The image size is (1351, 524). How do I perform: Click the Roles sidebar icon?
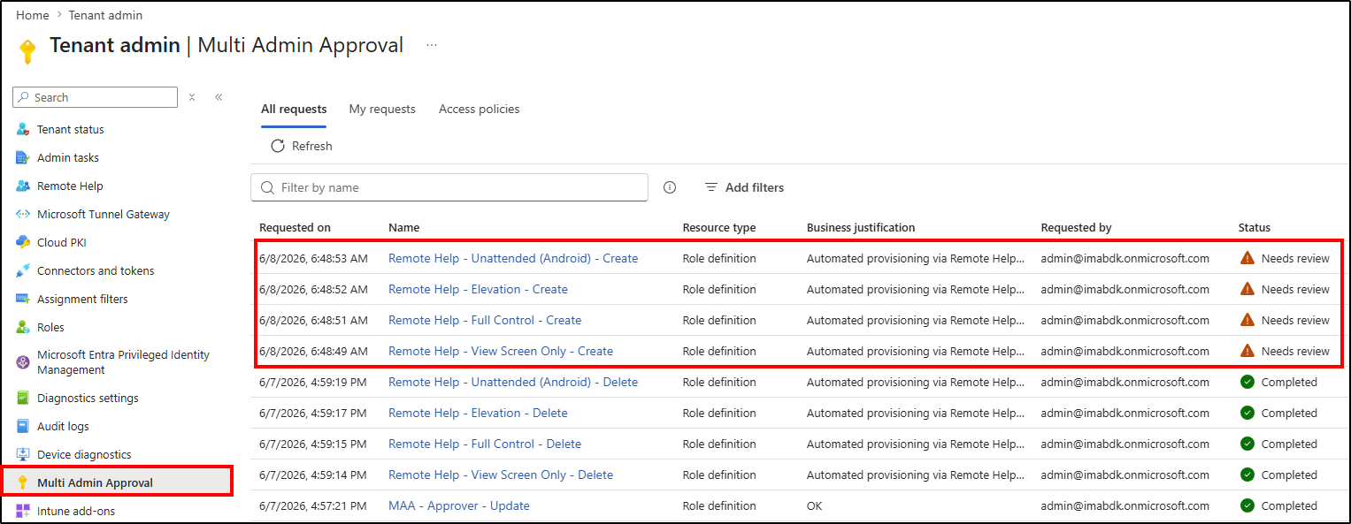[23, 327]
